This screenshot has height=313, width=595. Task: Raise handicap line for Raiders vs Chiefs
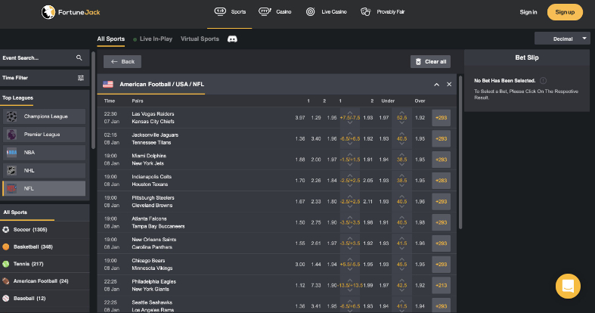tap(350, 113)
